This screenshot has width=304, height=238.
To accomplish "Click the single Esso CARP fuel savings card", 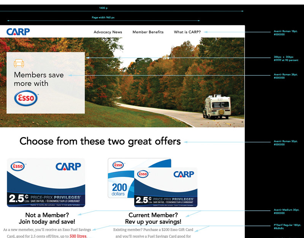I will [x=46, y=183].
